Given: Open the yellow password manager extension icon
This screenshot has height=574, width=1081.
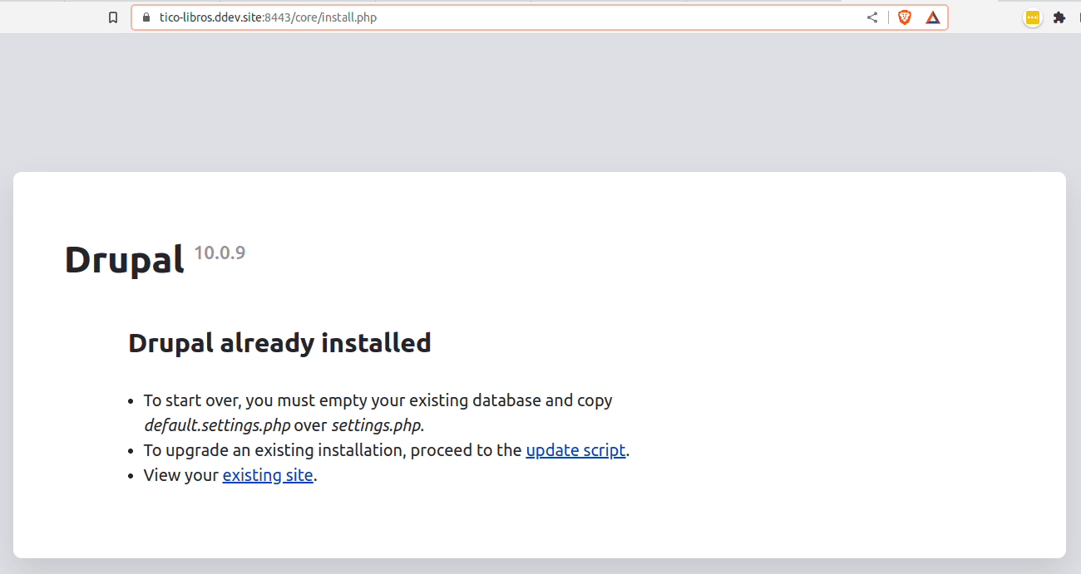Looking at the screenshot, I should point(1032,17).
